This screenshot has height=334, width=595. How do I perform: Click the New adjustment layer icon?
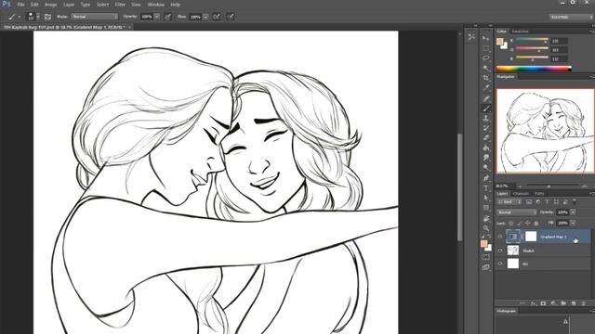click(554, 303)
